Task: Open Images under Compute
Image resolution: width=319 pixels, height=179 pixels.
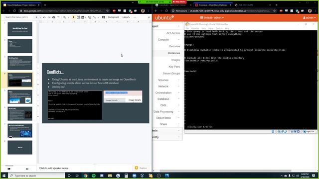Action: [x=175, y=60]
